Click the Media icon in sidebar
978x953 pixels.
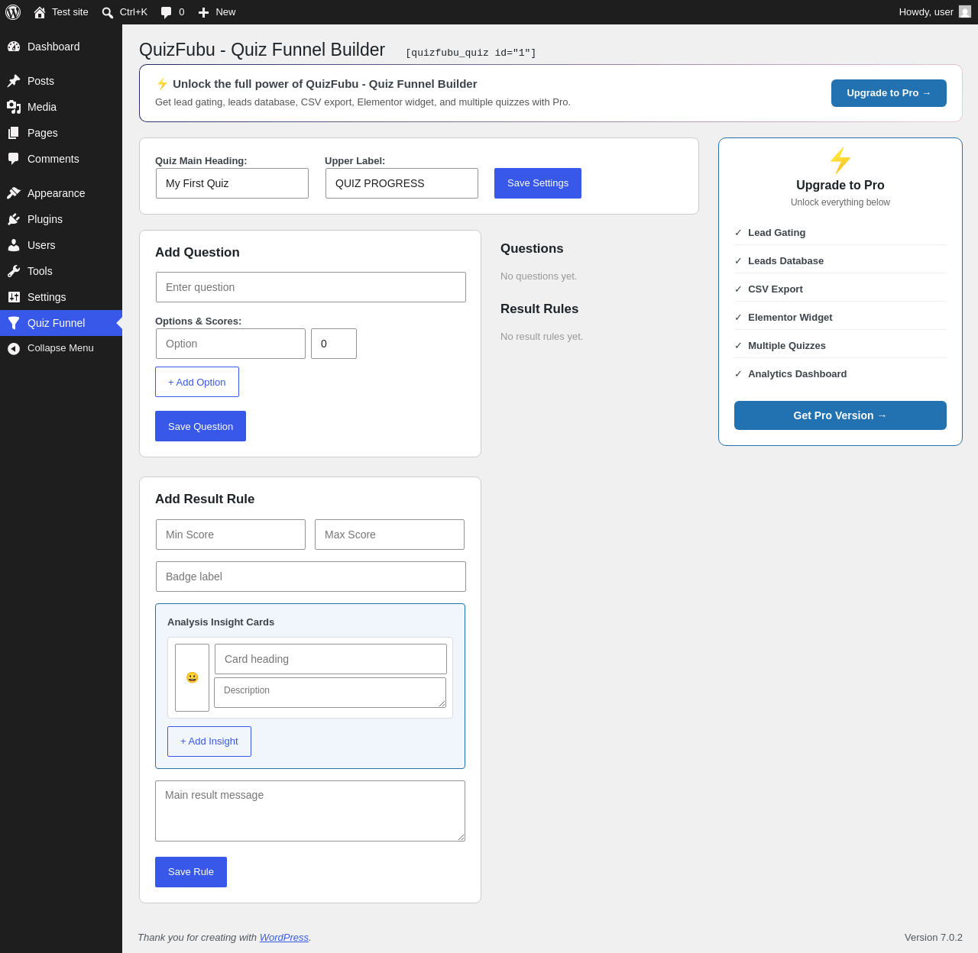(14, 107)
